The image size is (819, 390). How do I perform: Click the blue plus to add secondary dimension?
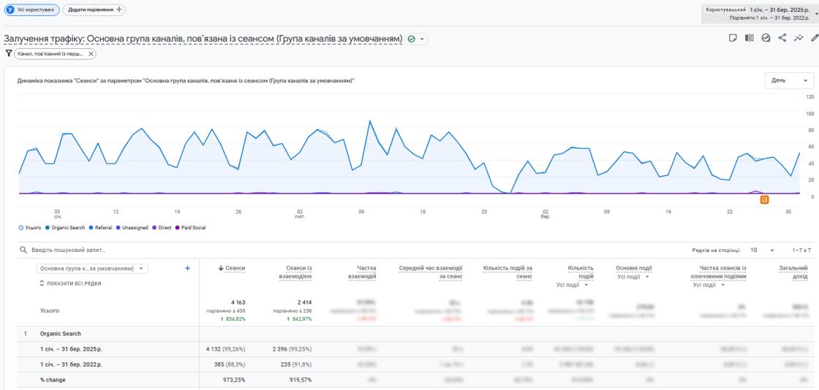(x=187, y=269)
